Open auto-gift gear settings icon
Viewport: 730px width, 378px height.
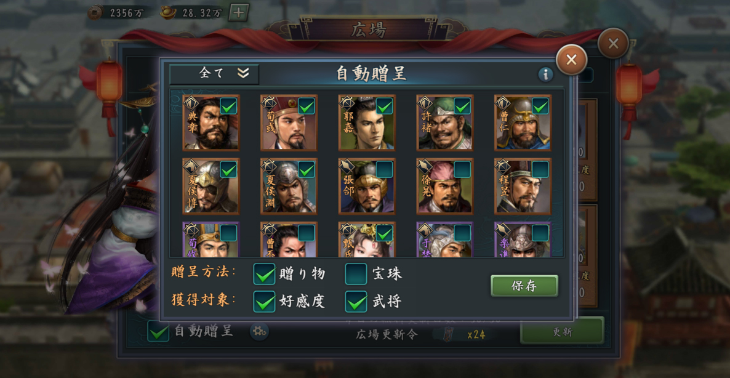click(259, 331)
